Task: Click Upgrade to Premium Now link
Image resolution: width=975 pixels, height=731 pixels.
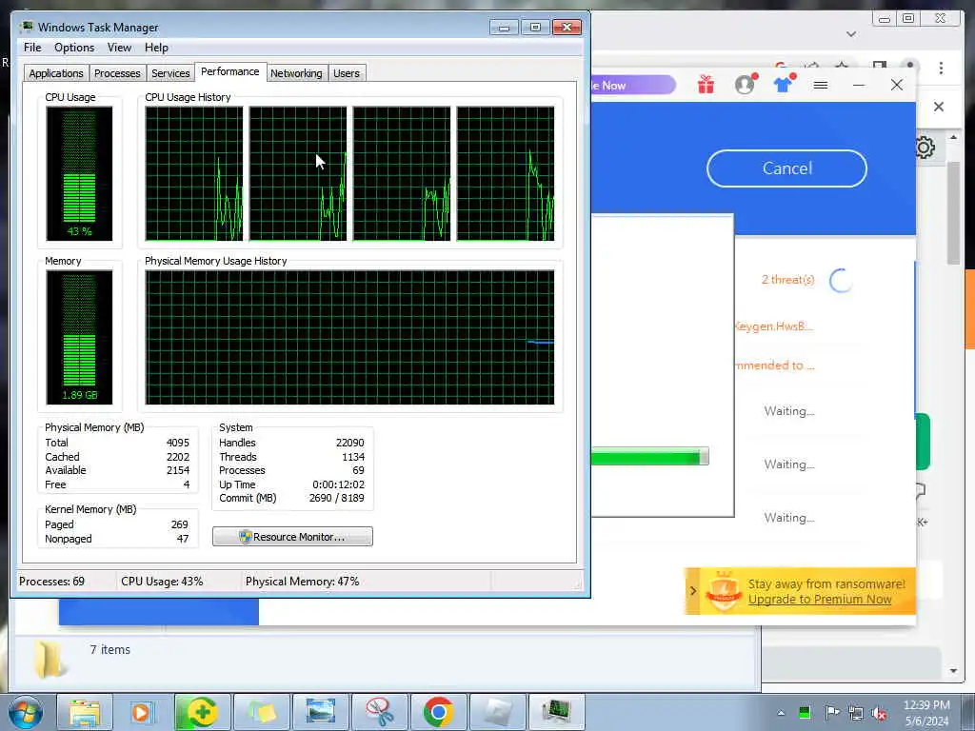Action: [820, 600]
